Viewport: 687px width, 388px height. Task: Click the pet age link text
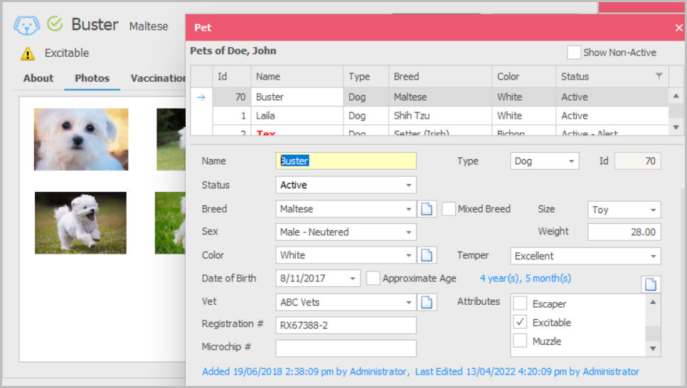point(526,279)
